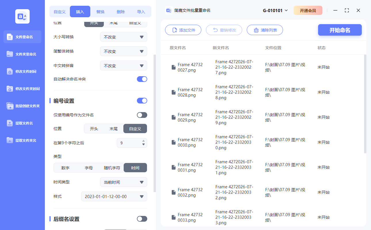
Task: Click 添加文件 button
Action: (x=183, y=30)
